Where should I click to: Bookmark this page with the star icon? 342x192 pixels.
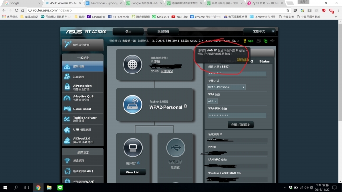coord(288,10)
